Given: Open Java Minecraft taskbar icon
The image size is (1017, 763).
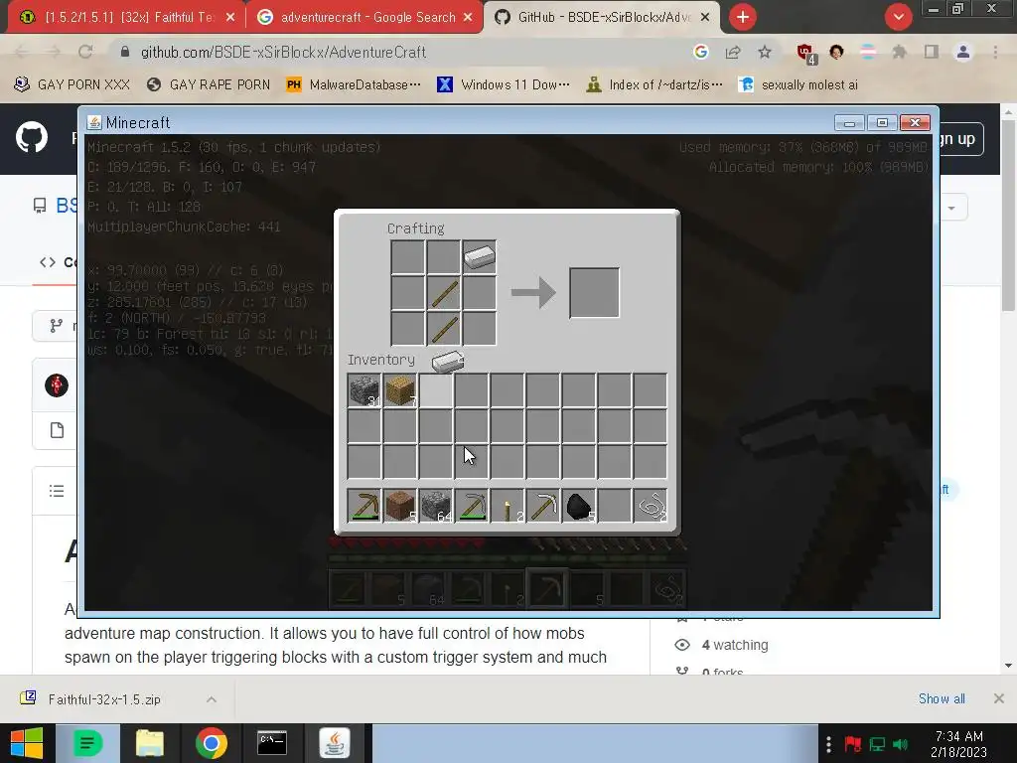Looking at the screenshot, I should pyautogui.click(x=334, y=743).
